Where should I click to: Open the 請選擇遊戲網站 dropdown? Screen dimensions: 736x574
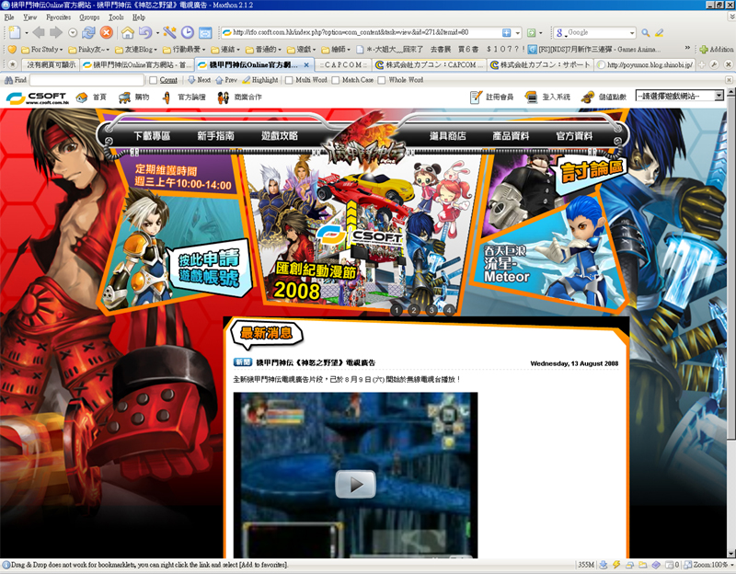point(679,96)
